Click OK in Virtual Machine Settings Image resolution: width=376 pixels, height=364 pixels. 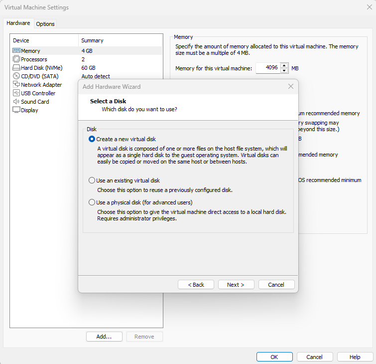click(x=274, y=357)
